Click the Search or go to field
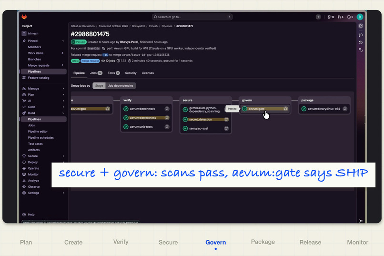The width and height of the screenshot is (384, 256). point(192,17)
